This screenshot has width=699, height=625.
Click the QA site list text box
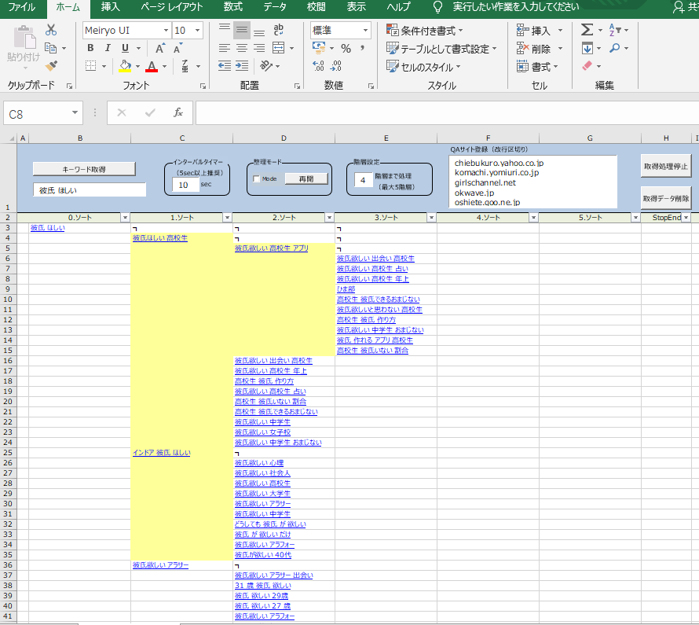tap(532, 182)
